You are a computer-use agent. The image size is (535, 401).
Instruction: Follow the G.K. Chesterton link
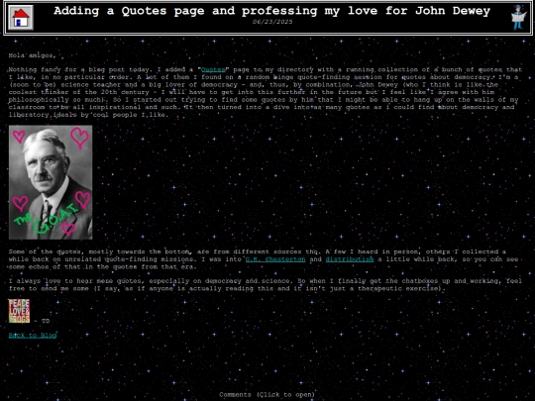point(275,259)
